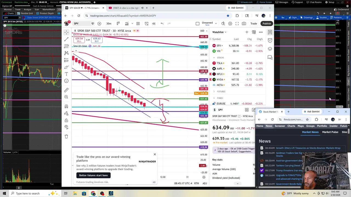
Task: Open watchlist advanced view table icon
Action: pyautogui.click(x=254, y=32)
